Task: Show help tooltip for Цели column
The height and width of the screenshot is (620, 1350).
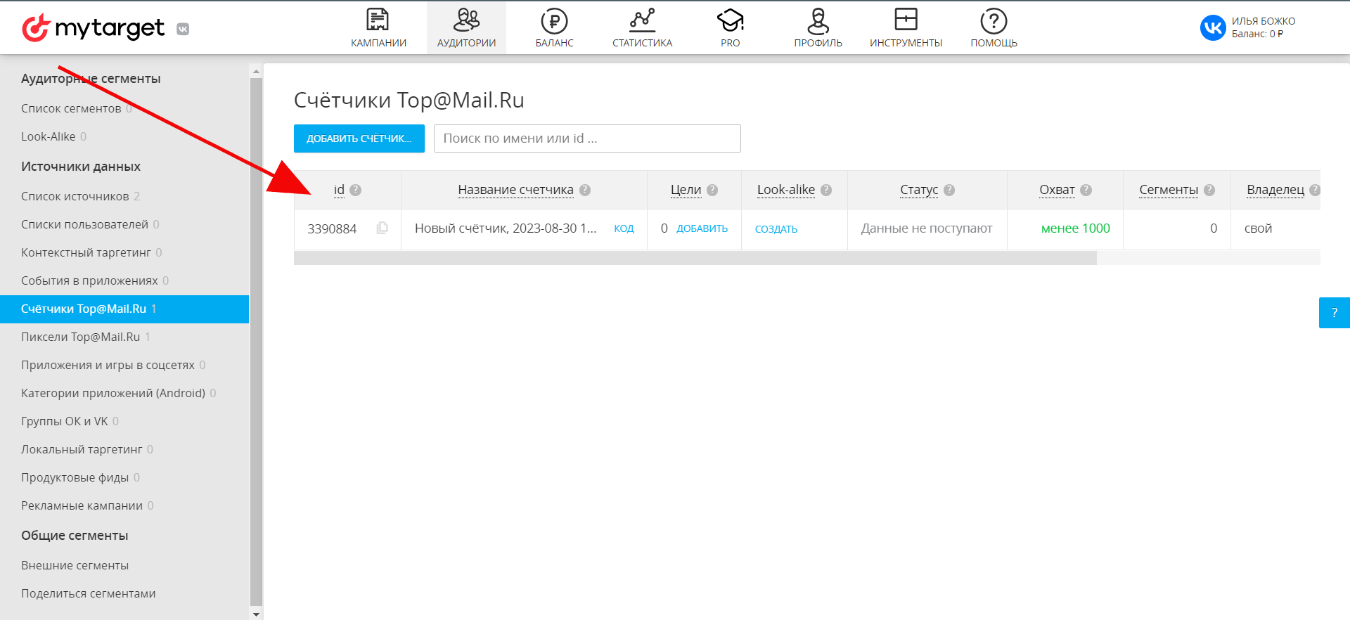Action: point(712,190)
